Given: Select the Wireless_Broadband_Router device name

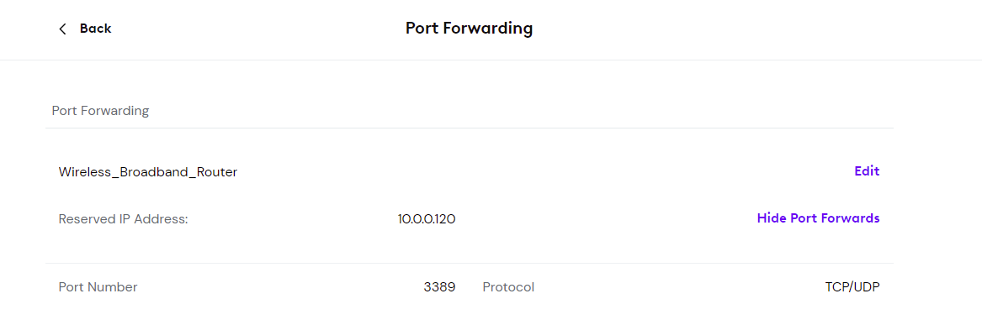Looking at the screenshot, I should click(148, 172).
